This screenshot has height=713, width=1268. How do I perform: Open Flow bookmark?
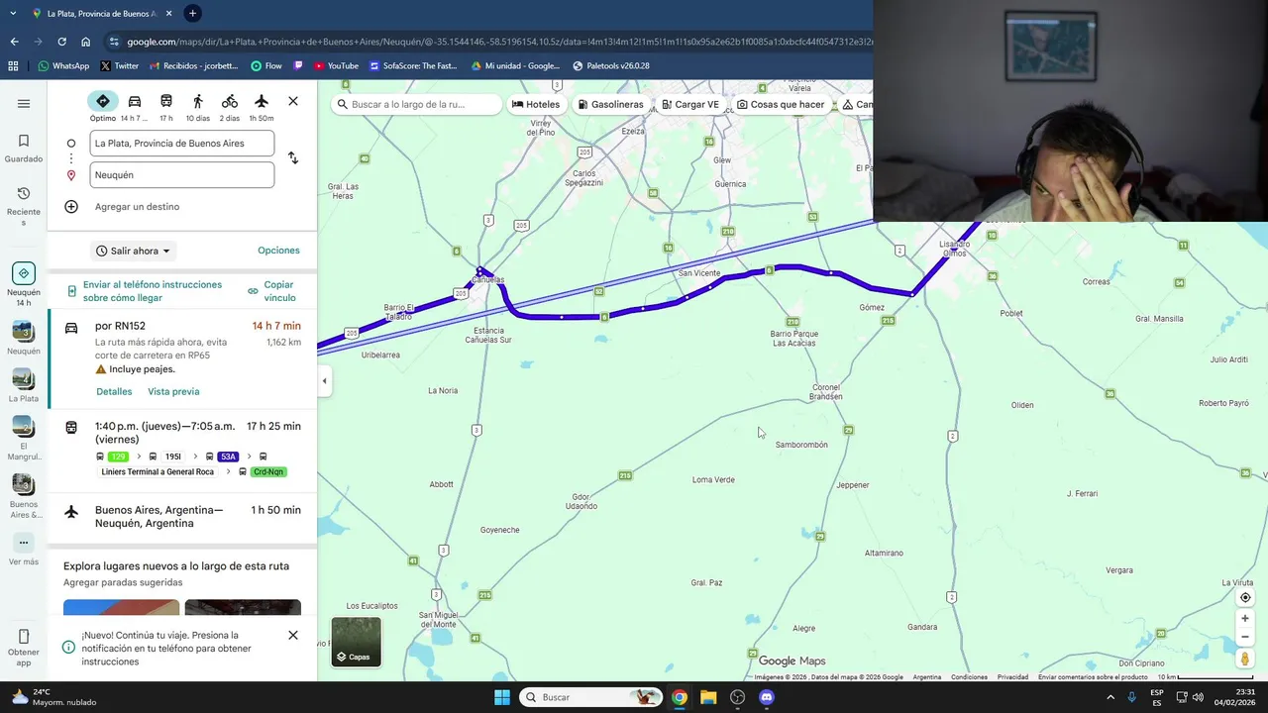click(x=266, y=66)
